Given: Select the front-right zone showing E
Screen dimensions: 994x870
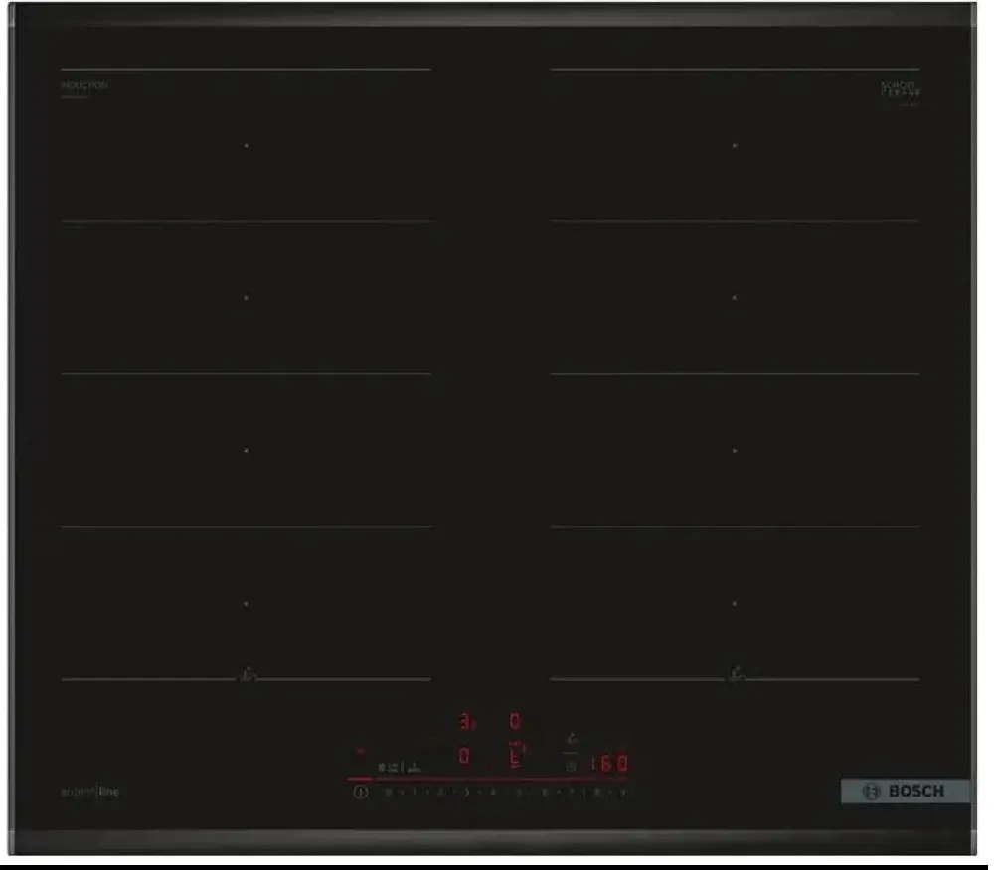Looking at the screenshot, I should (x=516, y=757).
